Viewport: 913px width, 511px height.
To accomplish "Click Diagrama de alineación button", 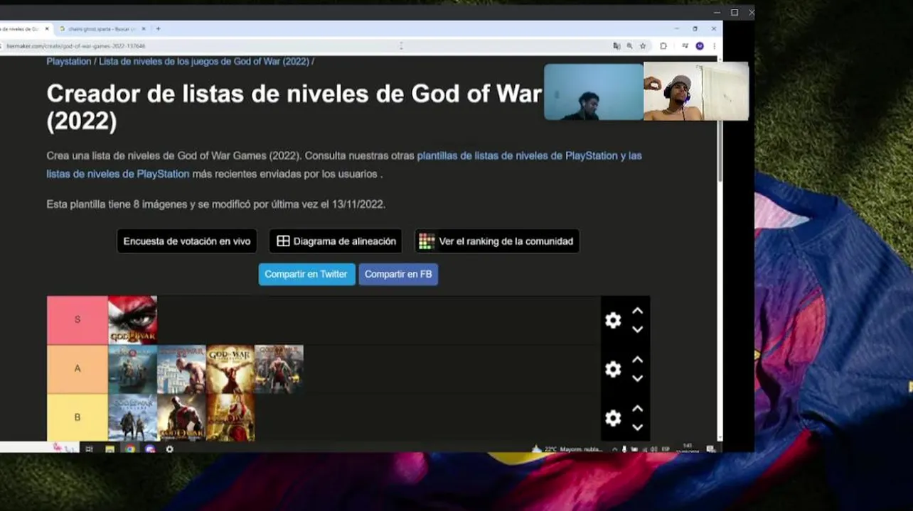I will click(336, 241).
